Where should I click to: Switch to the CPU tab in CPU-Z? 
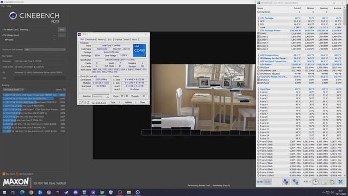[x=82, y=39]
